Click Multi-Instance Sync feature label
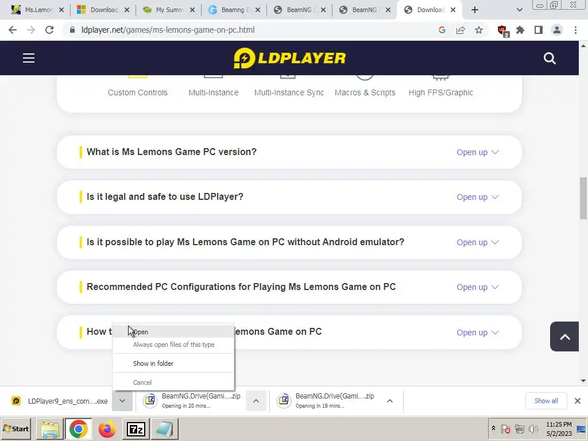The width and height of the screenshot is (588, 441). (289, 92)
